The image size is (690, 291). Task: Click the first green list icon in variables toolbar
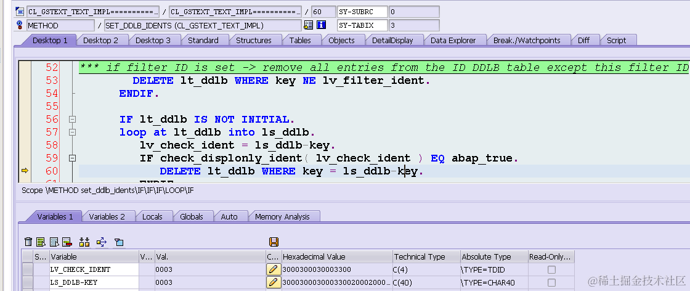(41, 242)
